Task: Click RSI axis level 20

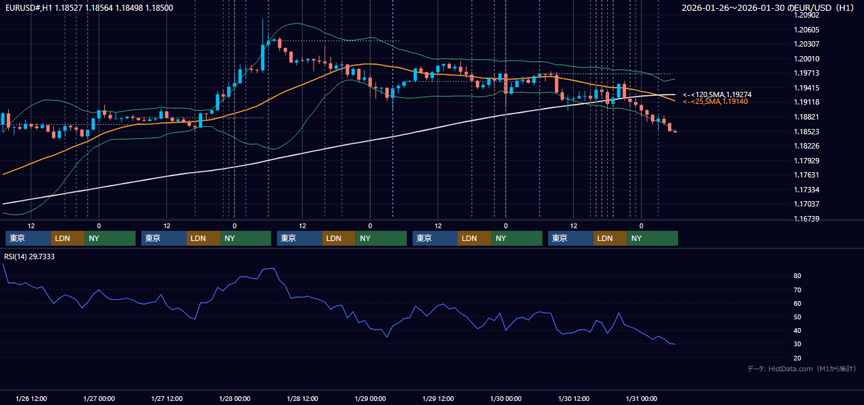Action: 798,358
